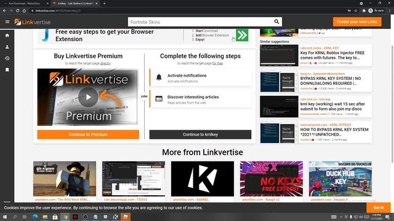Select the Activate notifications step
Viewport: 394px width, 221px height.
201,78
